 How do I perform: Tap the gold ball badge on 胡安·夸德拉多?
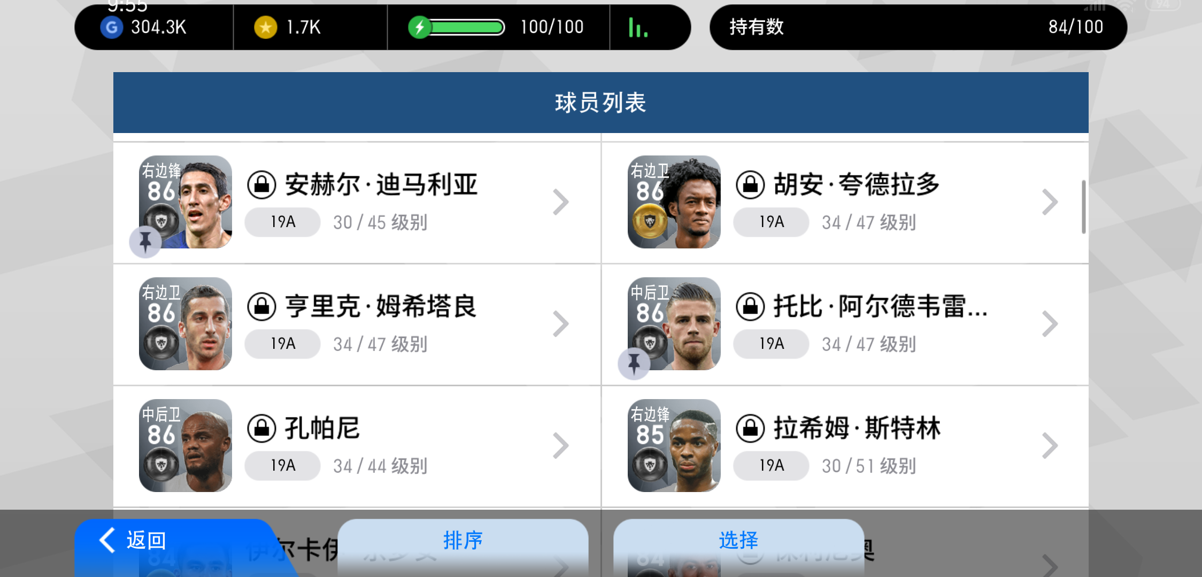(x=650, y=221)
